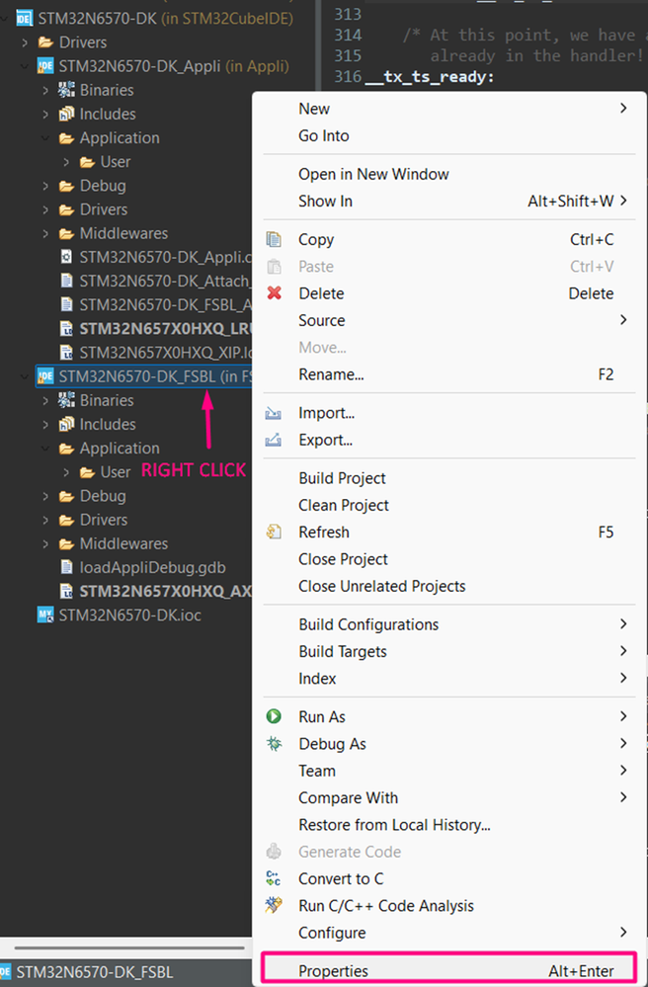Open the New submenu arrow
The image size is (648, 987).
tap(623, 108)
